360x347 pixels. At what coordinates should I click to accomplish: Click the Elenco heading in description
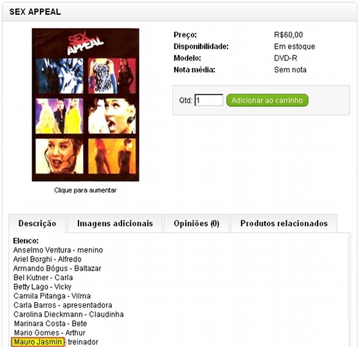click(26, 241)
